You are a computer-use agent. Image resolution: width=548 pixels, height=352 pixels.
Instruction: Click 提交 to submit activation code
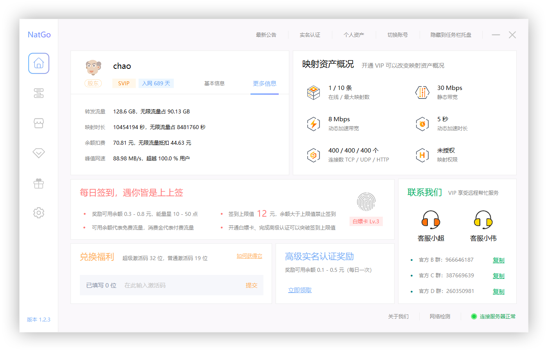click(x=251, y=285)
